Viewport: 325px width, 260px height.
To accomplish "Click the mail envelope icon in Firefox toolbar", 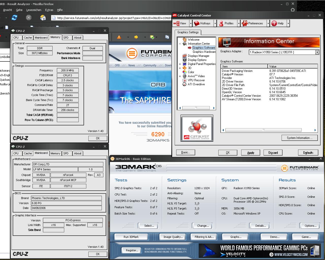I will click(x=167, y=37).
